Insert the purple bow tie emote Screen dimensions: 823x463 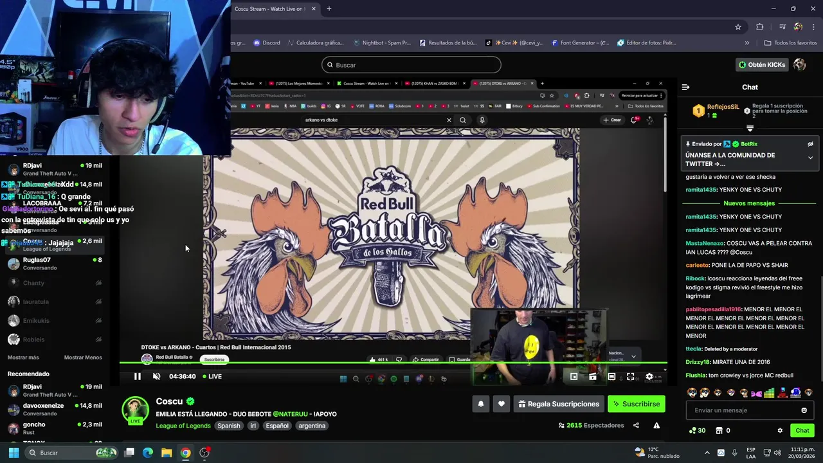coord(757,392)
